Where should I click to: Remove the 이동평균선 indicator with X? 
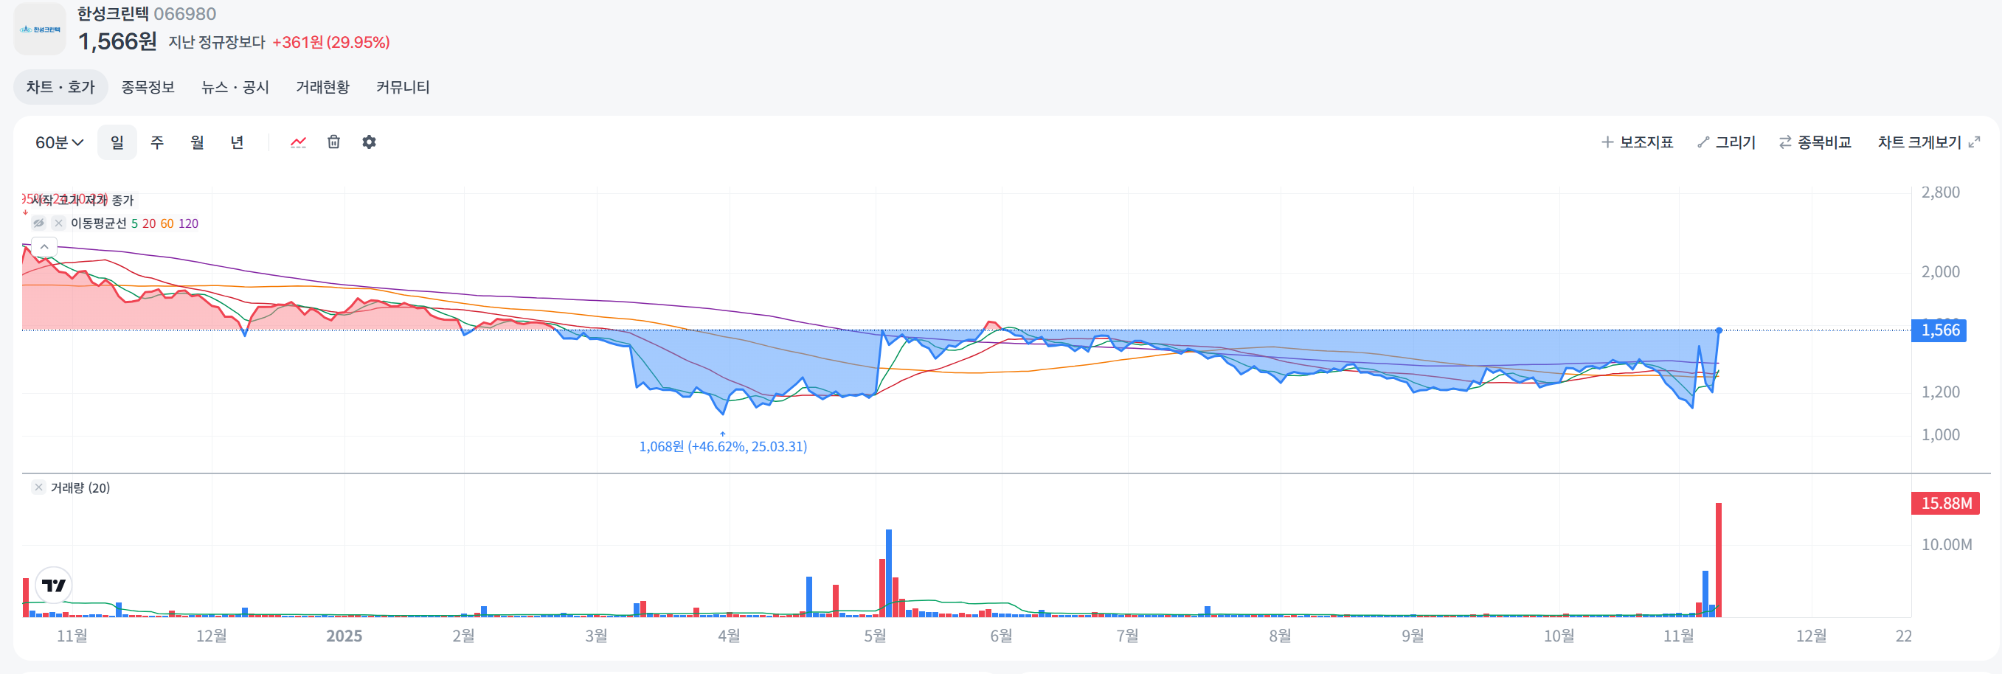58,223
